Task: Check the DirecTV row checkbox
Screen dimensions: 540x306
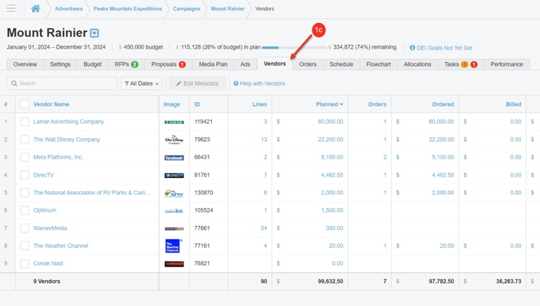Action: (x=25, y=175)
